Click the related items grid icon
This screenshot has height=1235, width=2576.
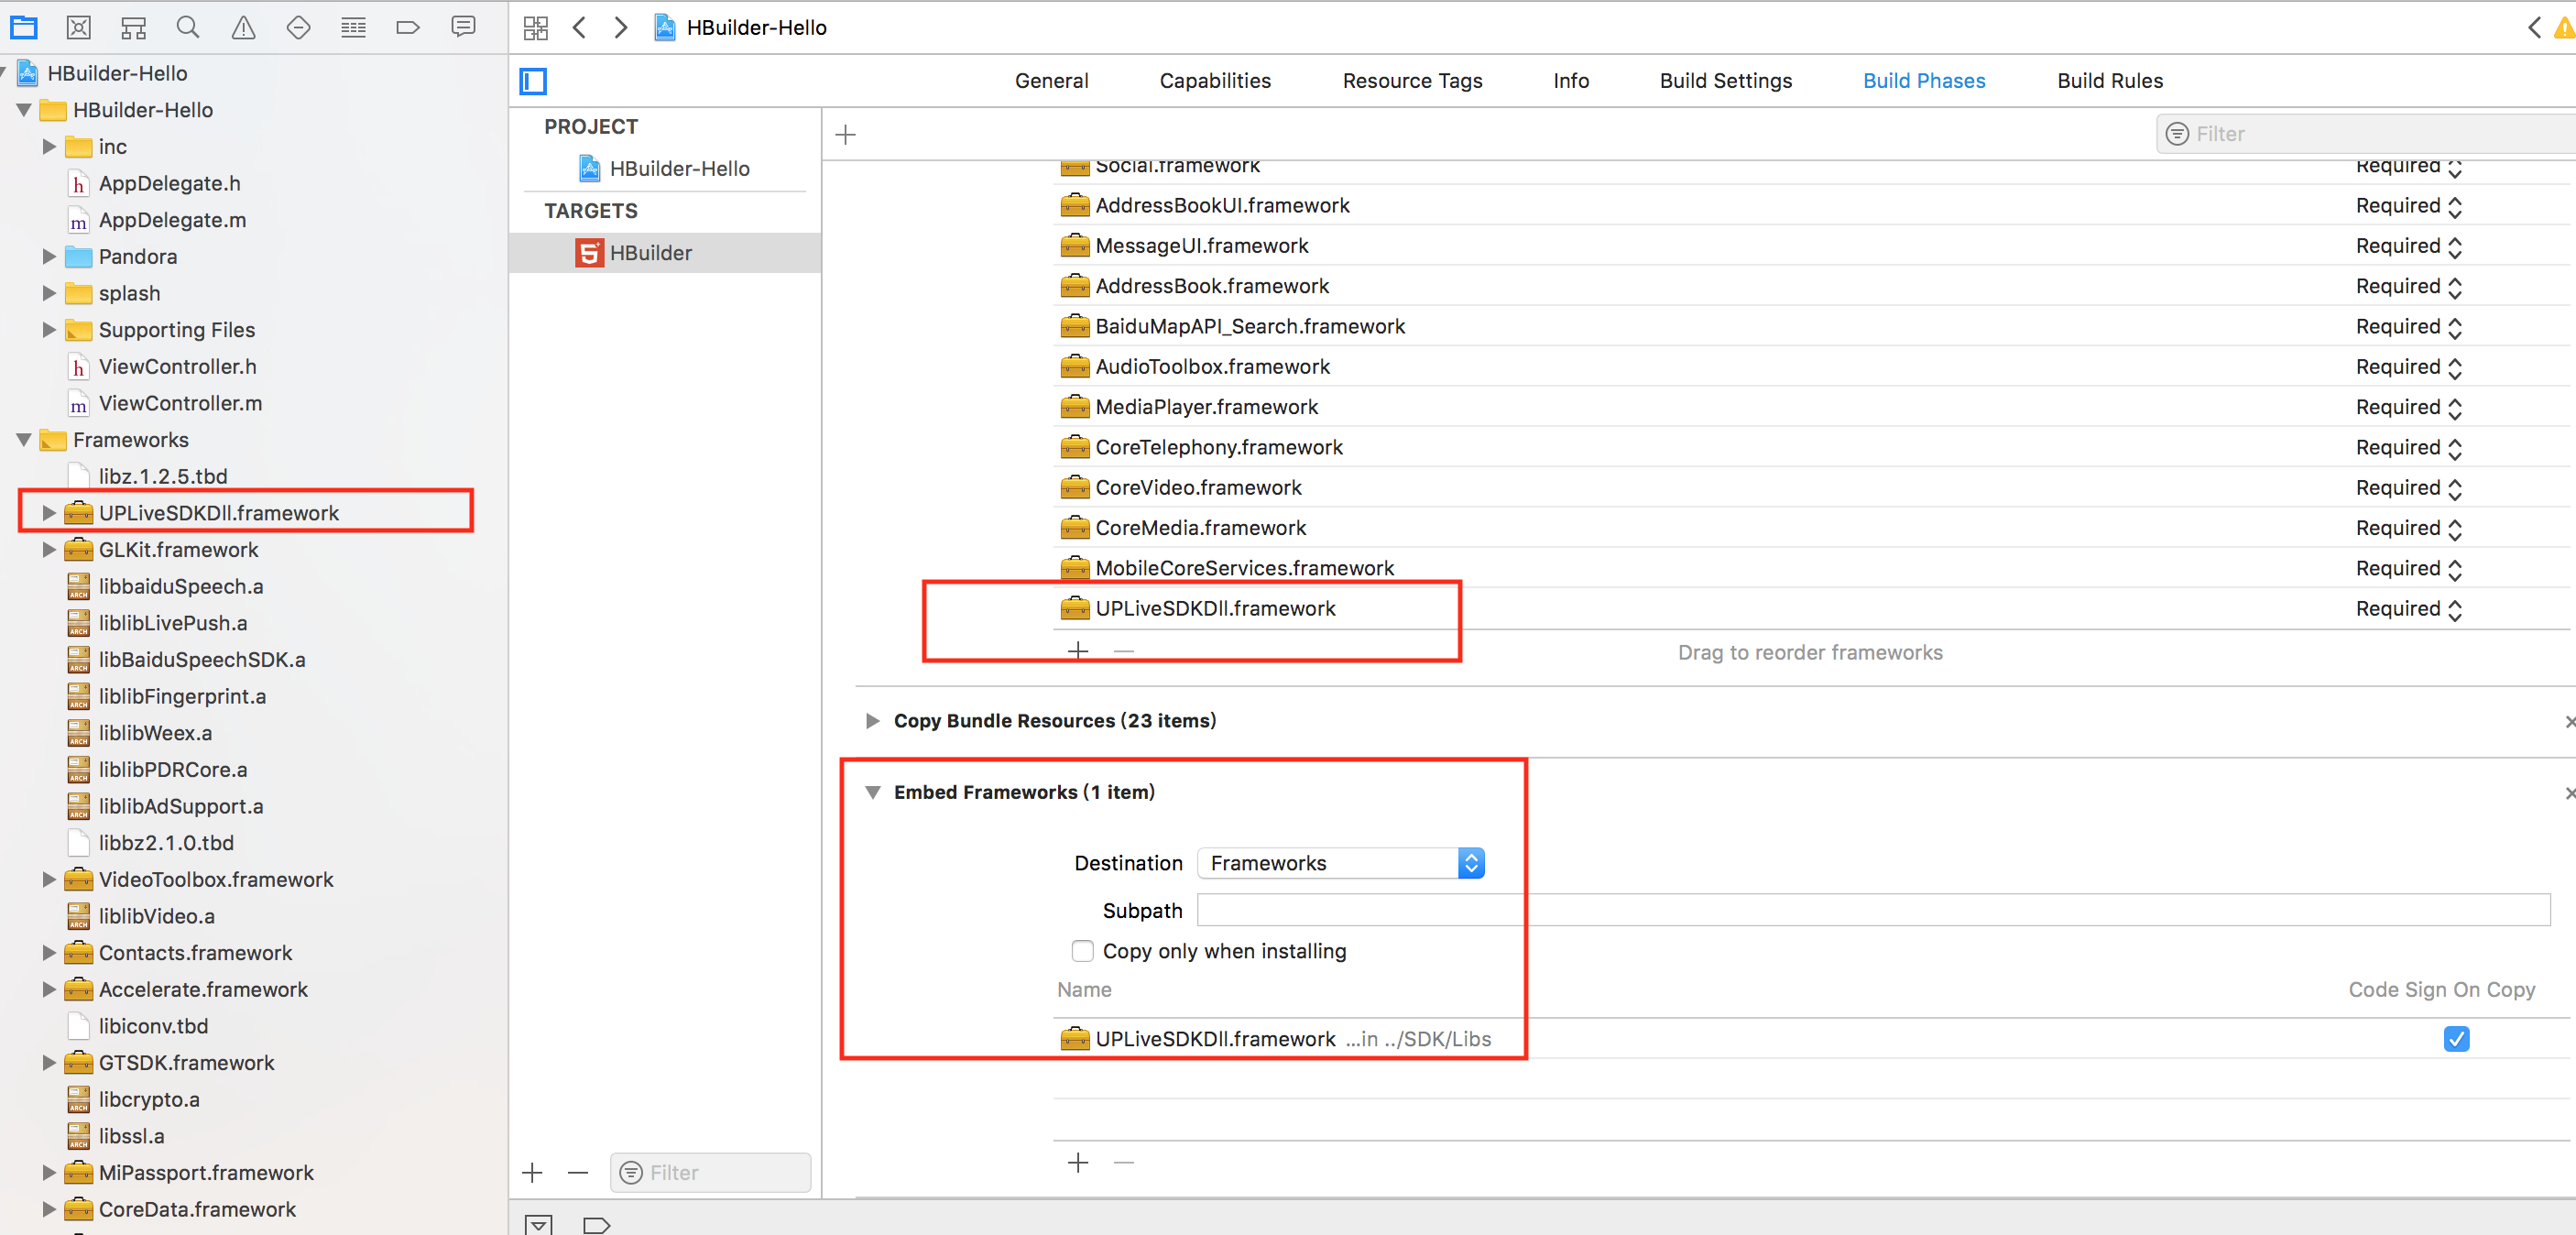pos(536,28)
